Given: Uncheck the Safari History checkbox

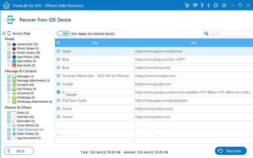Looking at the screenshot, I should tap(9, 134).
